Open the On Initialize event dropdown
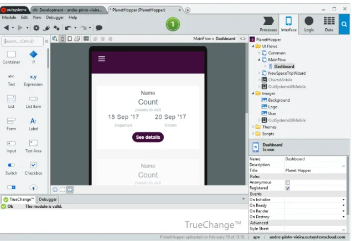This screenshot has width=352, height=241. 344,200
